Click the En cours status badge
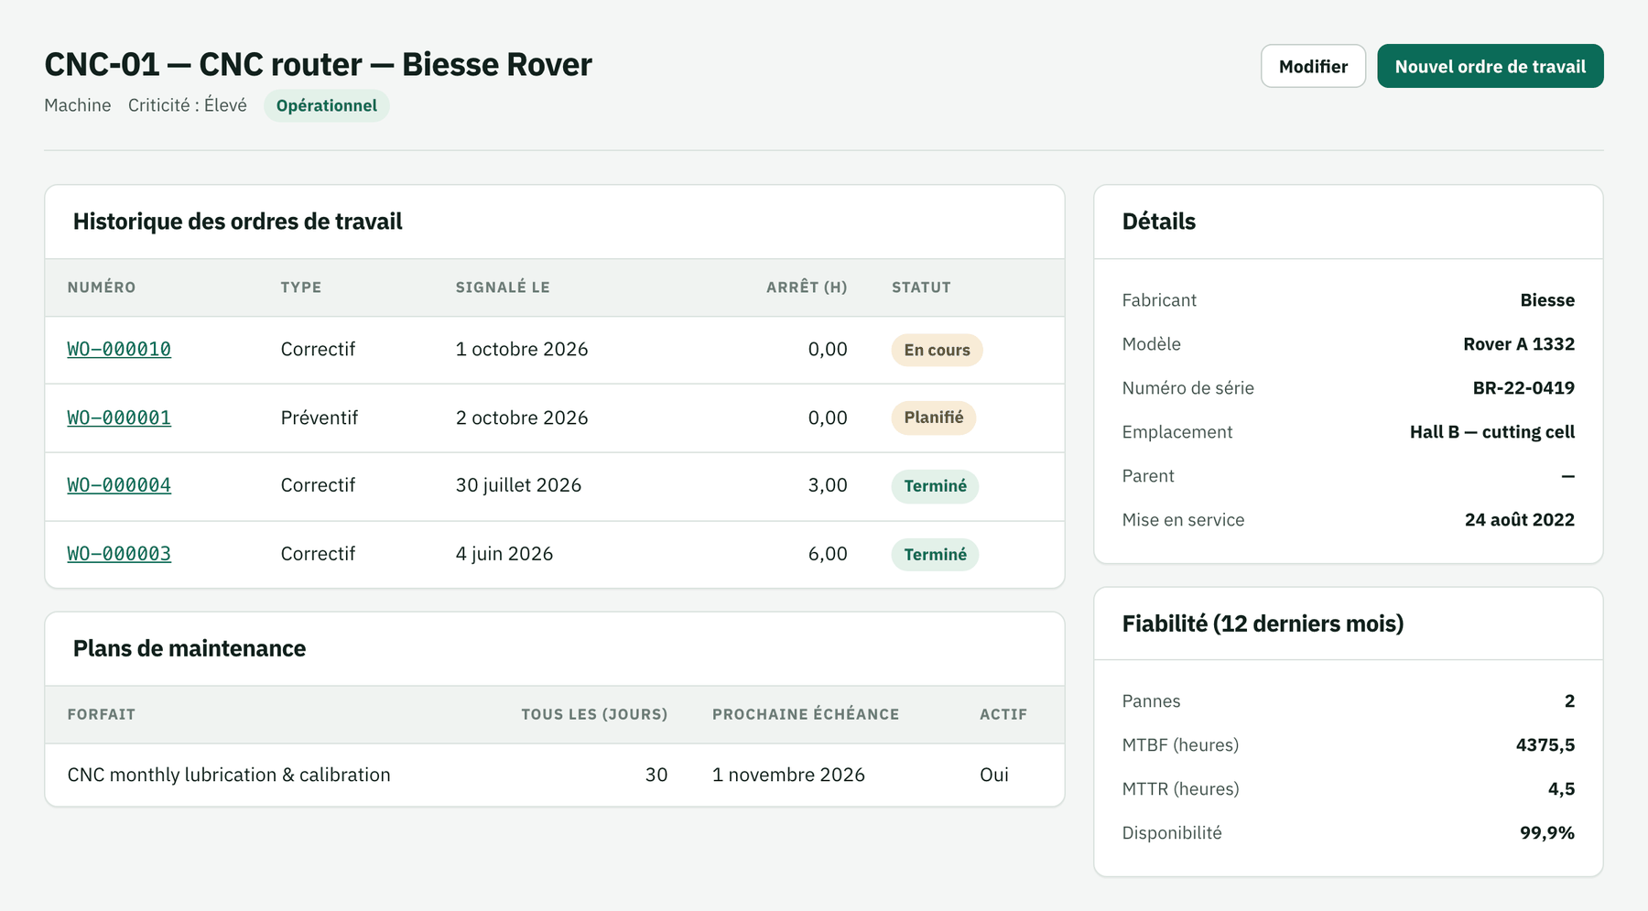This screenshot has width=1648, height=911. [937, 350]
